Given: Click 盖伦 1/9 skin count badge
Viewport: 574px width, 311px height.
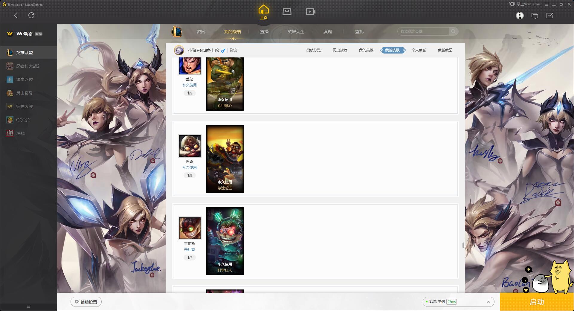Looking at the screenshot, I should tap(190, 93).
